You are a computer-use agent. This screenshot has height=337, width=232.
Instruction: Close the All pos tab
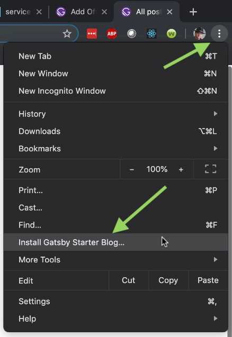click(169, 12)
